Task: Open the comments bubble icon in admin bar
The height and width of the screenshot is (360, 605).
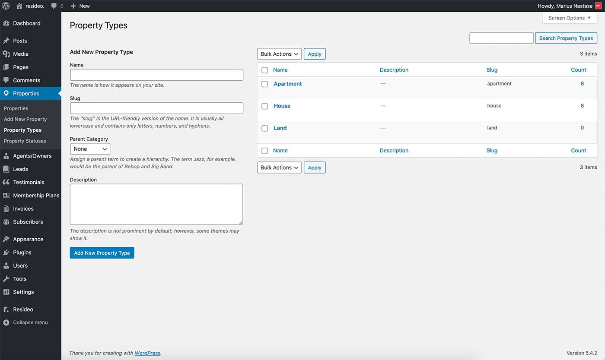Action: pyautogui.click(x=54, y=6)
